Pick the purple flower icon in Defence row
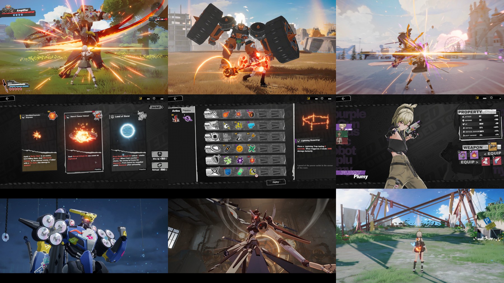This screenshot has height=283, width=504. (x=240, y=160)
